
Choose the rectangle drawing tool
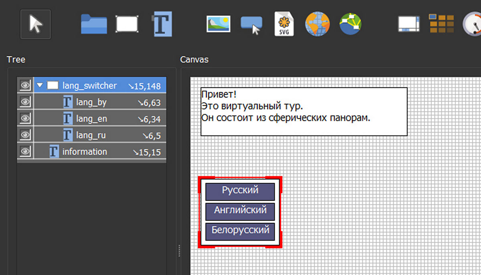[127, 24]
